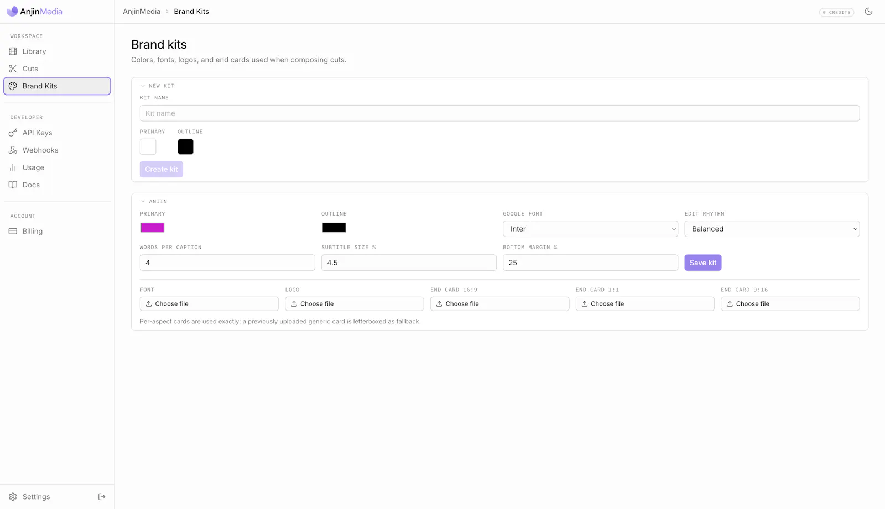Collapse the New Kit section chevron
Screen dimensions: 885x509
pos(143,86)
